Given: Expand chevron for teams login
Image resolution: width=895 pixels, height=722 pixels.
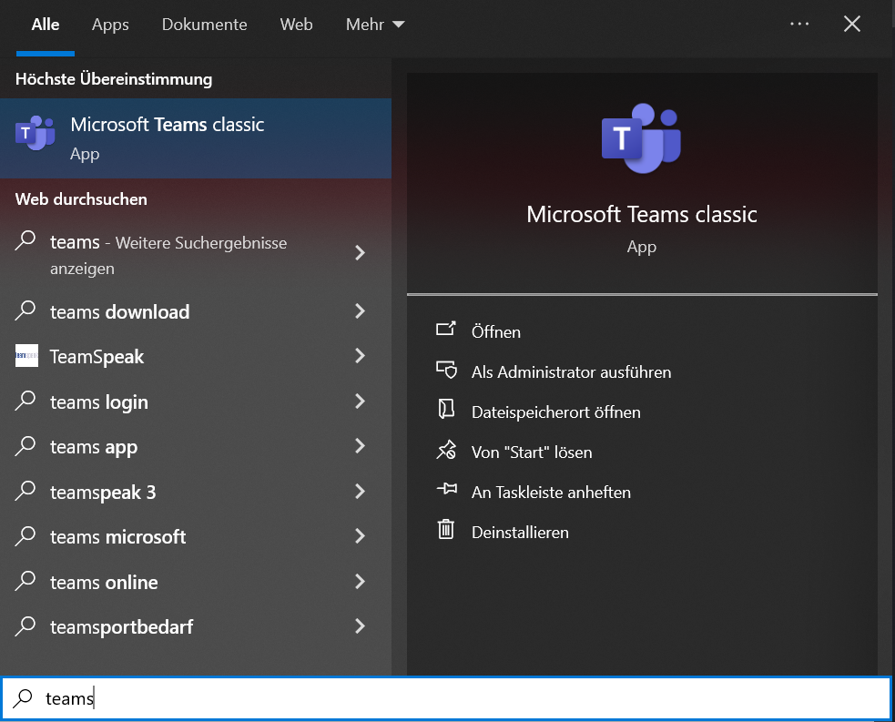Looking at the screenshot, I should click(360, 402).
